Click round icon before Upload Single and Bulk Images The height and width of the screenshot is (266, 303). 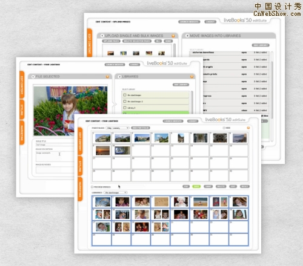102,36
